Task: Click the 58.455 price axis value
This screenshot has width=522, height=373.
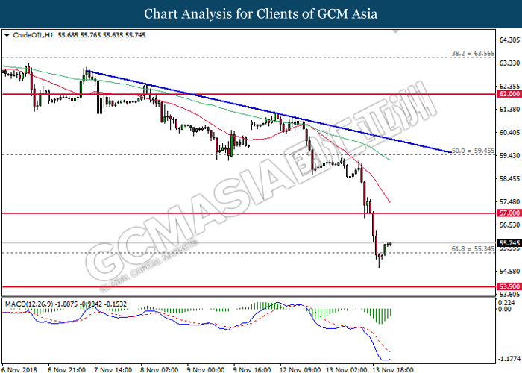Action: [509, 179]
